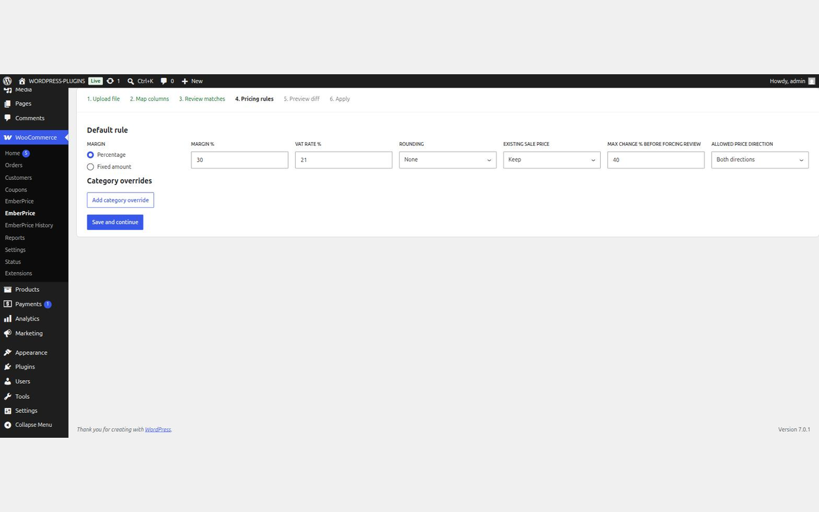Screen dimensions: 819x512
Task: Open WooCommerce Customers submenu item
Action: 19,178
